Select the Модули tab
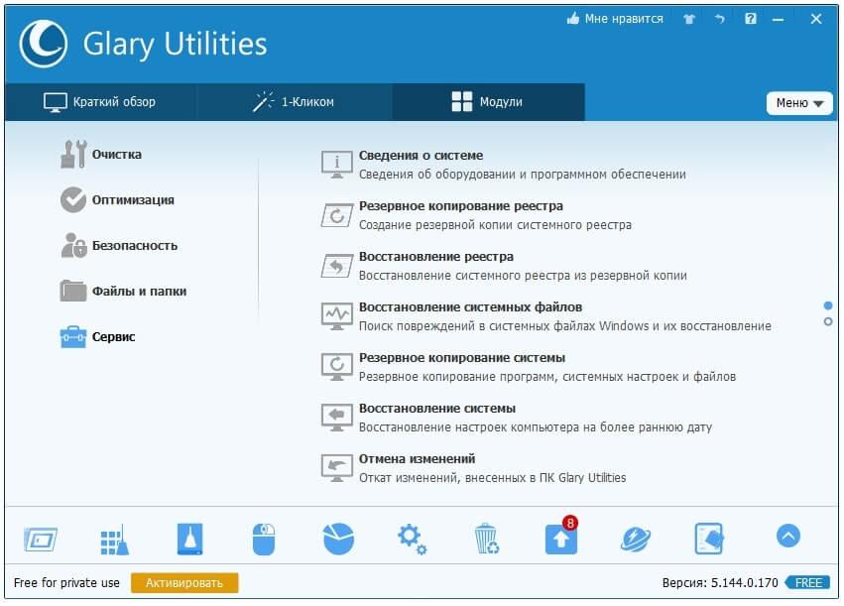 tap(488, 102)
